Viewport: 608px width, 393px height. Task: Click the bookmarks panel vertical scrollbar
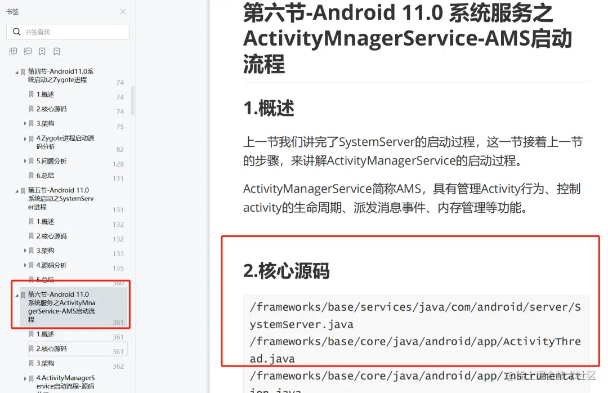[133, 100]
